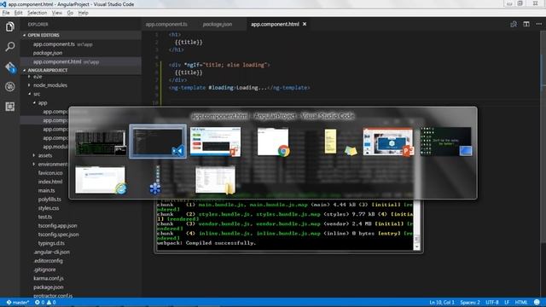The height and width of the screenshot is (307, 546).
Task: Open the Edit menu
Action: [19, 13]
